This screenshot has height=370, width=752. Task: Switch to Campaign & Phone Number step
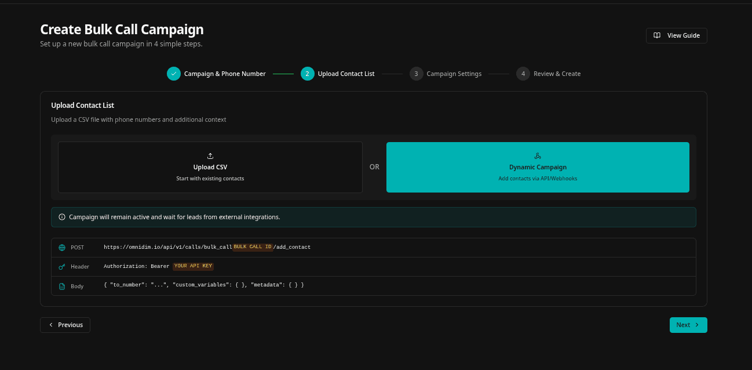click(225, 74)
